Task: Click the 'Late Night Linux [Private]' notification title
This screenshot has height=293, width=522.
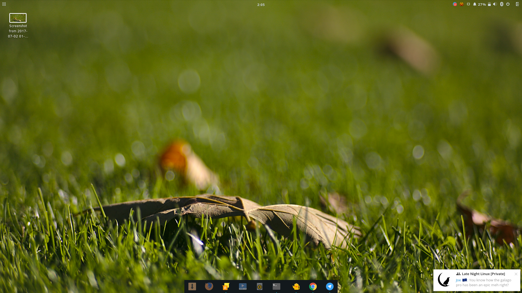Action: [483, 274]
